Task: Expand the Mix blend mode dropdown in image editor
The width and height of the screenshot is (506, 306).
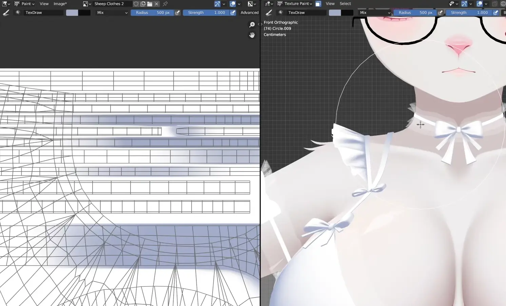Action: tap(112, 13)
